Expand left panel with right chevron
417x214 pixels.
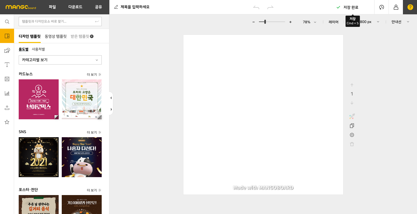111,109
